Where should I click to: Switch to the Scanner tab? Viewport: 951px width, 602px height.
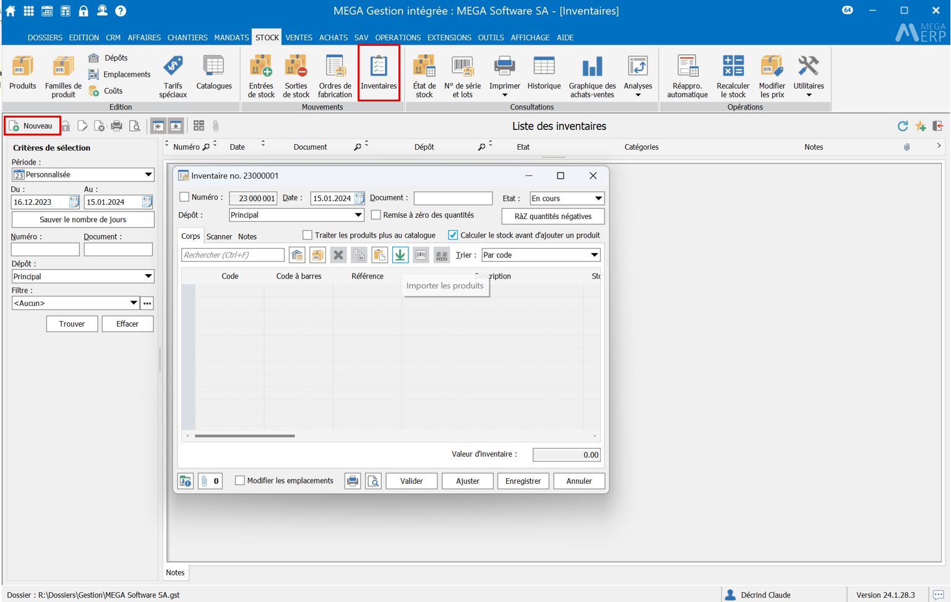point(219,236)
